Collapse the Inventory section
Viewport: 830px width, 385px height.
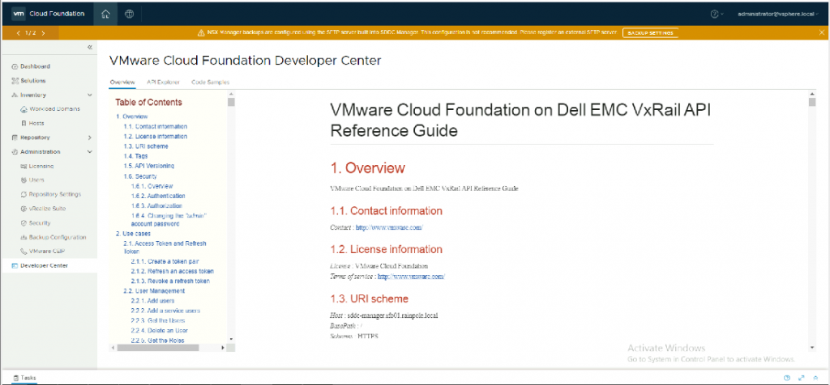89,95
